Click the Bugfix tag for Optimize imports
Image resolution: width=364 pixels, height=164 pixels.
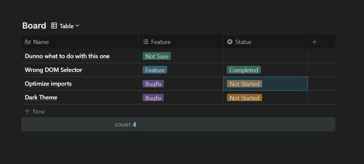tap(153, 84)
